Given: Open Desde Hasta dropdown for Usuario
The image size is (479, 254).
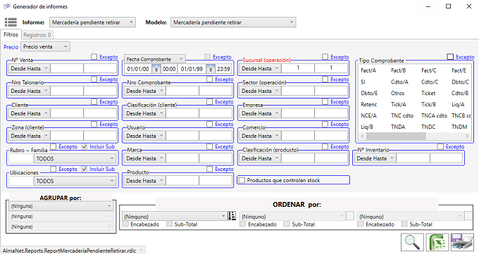Looking at the screenshot, I should tap(144, 136).
